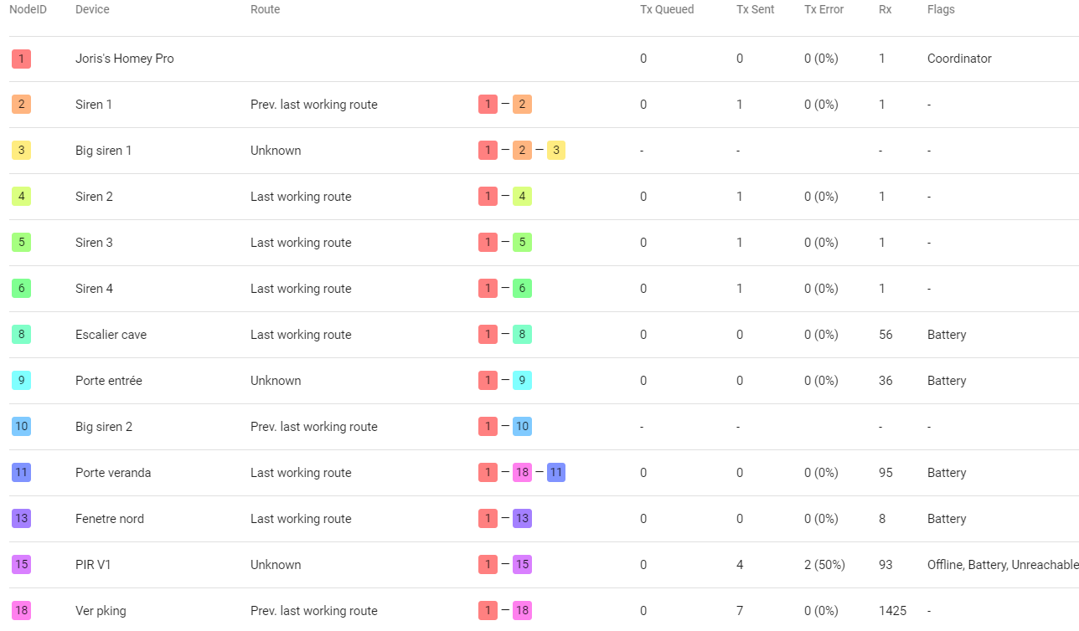1079x631 pixels.
Task: Click the orange NodeID badge 2 beside Siren 1
Action: point(21,105)
